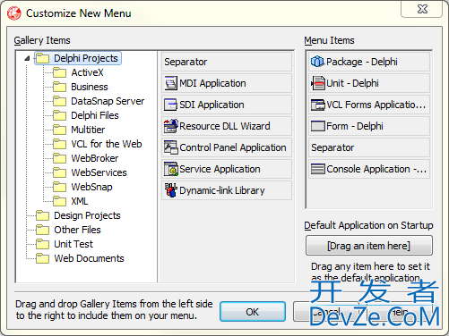
Task: Select the Other Files label
Action: (x=77, y=230)
